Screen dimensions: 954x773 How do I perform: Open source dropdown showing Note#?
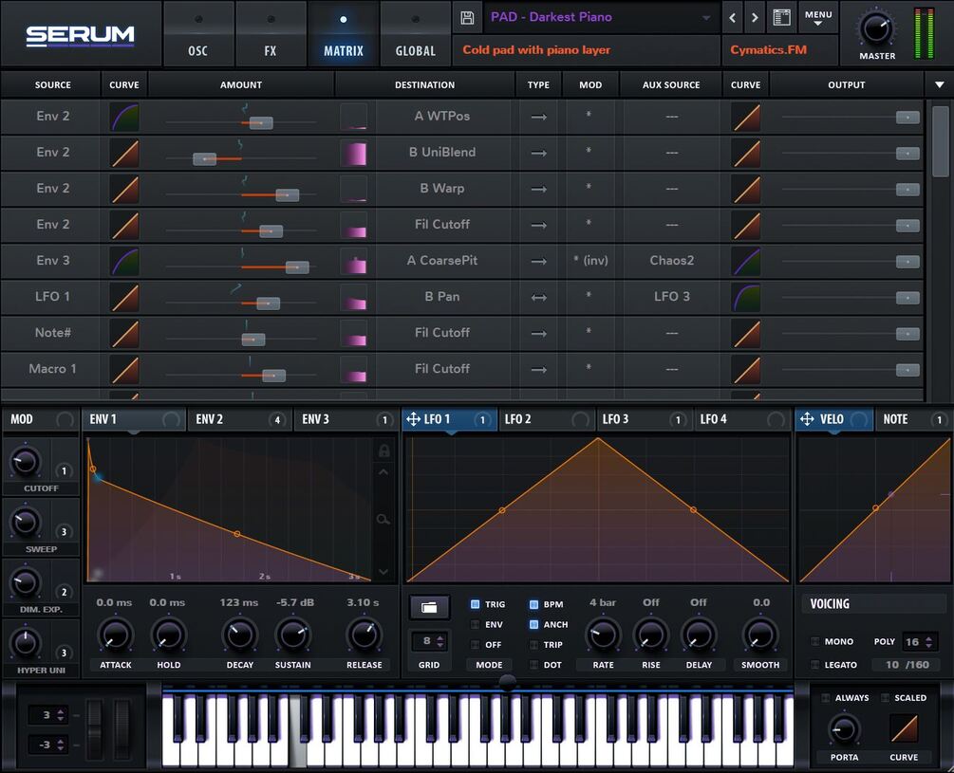point(52,333)
